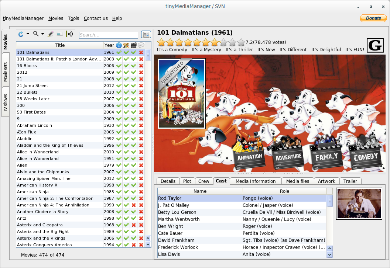
Task: Click cast table scroll down arrow
Action: 329,255
